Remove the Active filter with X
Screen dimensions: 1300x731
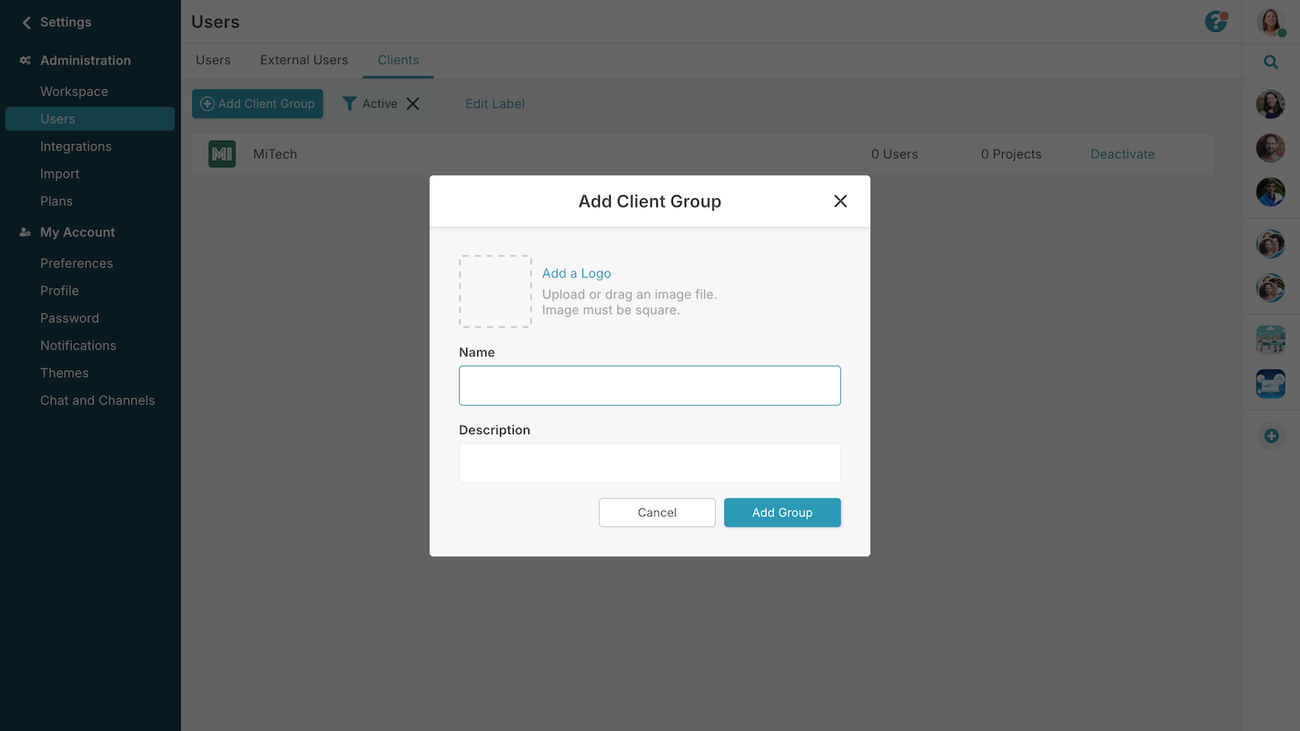[413, 104]
